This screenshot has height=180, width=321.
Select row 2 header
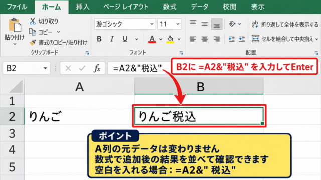pyautogui.click(x=12, y=116)
